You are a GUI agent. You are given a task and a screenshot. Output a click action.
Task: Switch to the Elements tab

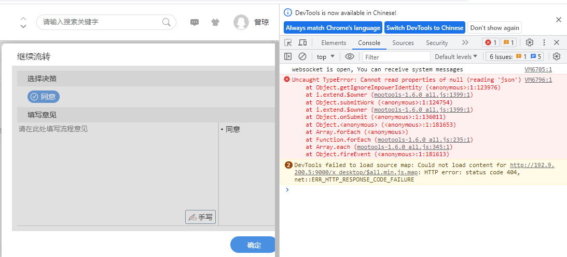point(334,42)
